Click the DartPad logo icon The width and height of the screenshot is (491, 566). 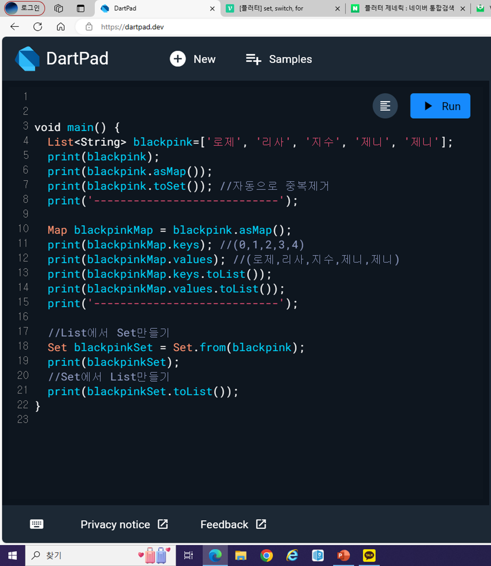point(28,58)
